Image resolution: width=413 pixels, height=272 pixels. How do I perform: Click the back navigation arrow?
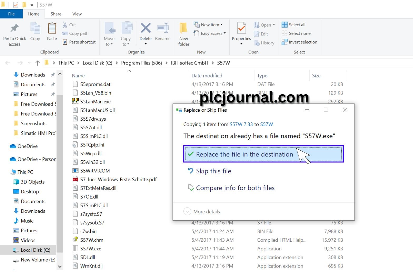tap(8, 63)
